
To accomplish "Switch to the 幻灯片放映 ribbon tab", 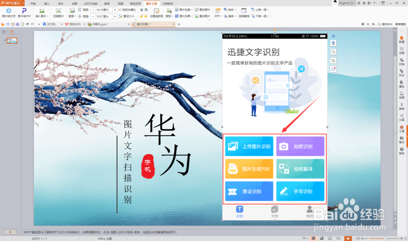I will coord(91,4).
